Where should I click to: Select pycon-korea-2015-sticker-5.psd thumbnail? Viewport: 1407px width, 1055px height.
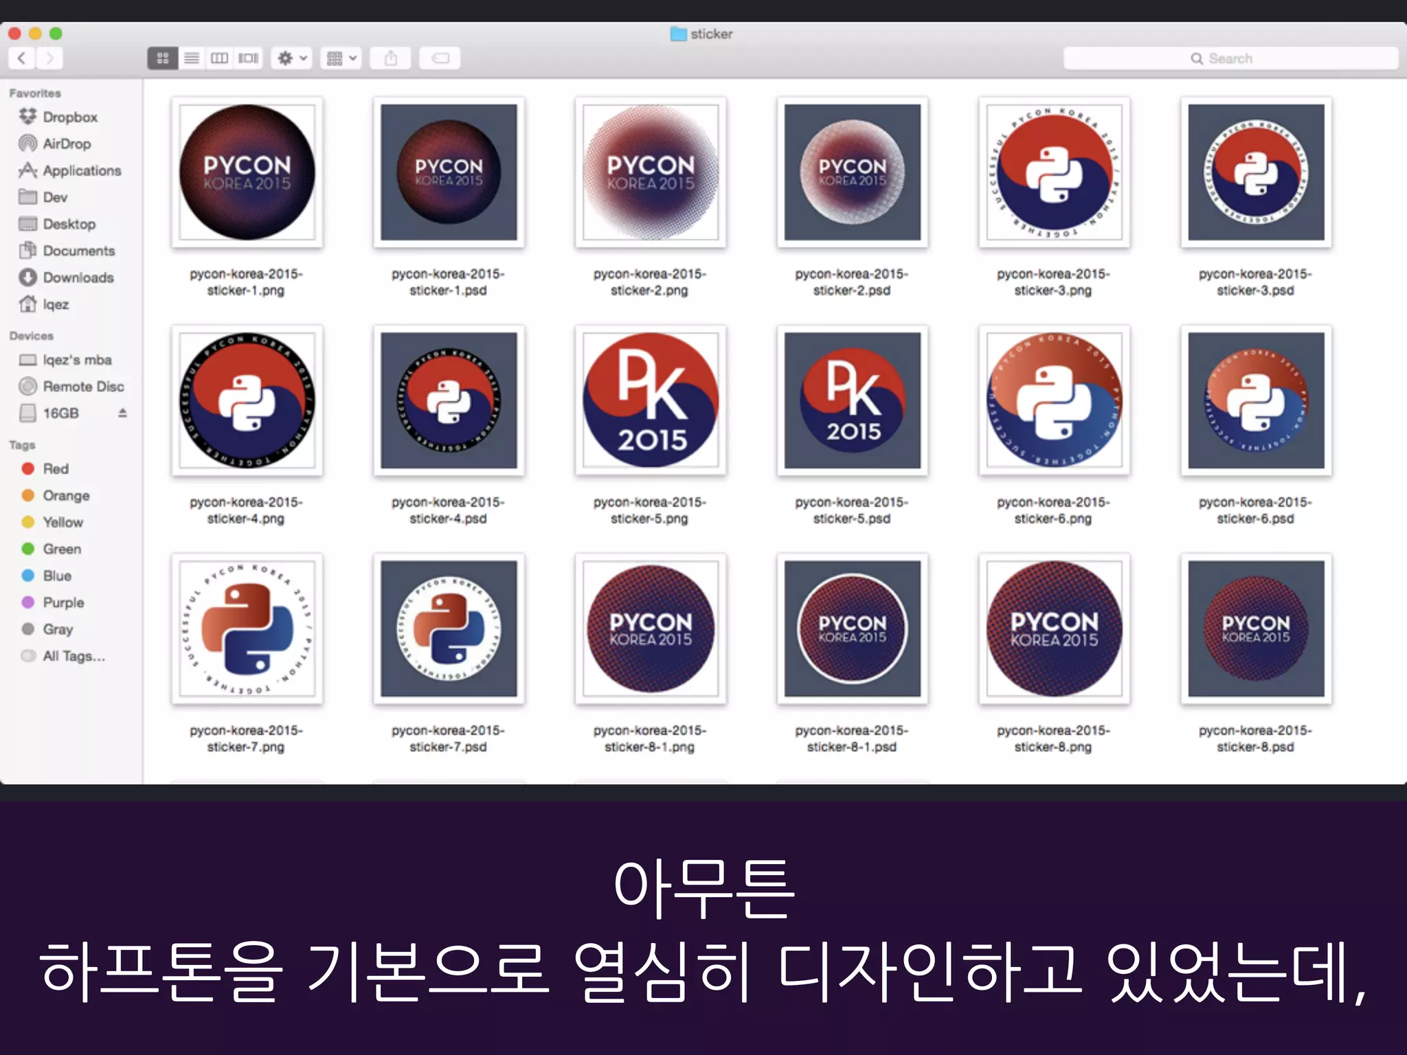point(853,400)
